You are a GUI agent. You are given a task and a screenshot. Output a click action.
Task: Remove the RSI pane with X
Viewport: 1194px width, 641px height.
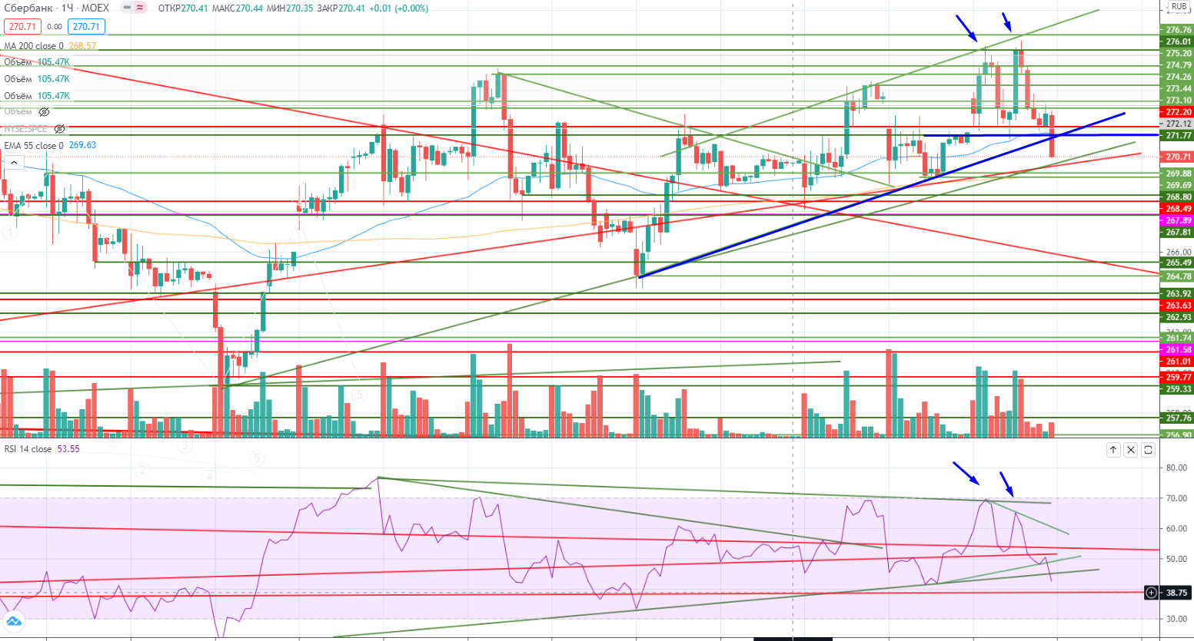tap(1131, 450)
